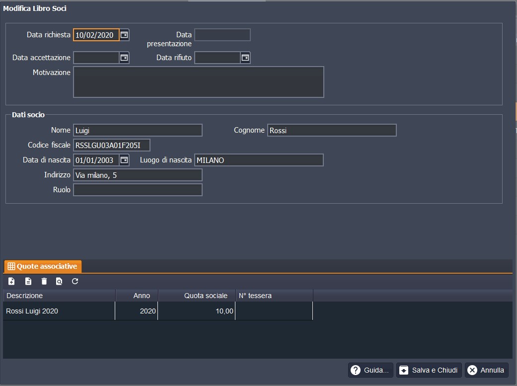Click the Luogo di nascita field

click(259, 160)
